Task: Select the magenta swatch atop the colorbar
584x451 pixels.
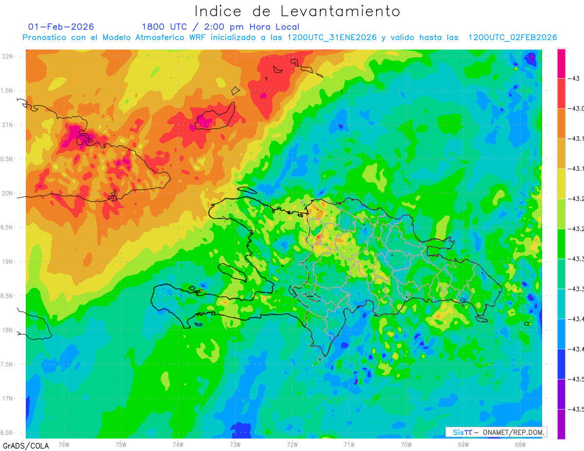Action: point(561,64)
